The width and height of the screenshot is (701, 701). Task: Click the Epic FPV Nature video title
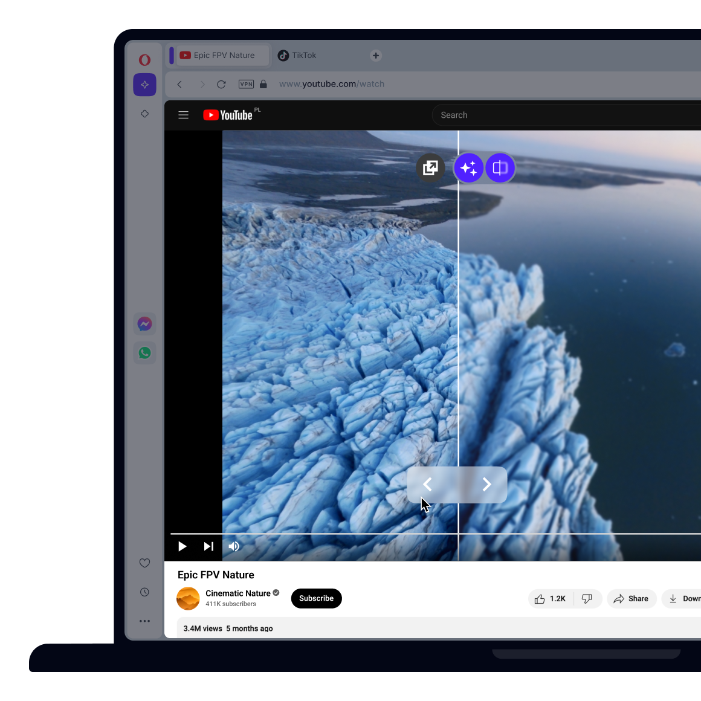[216, 575]
